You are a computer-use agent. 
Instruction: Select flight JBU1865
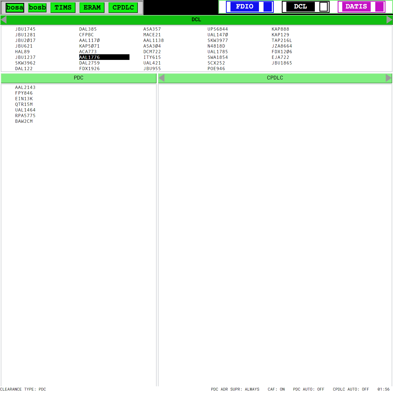click(x=282, y=63)
